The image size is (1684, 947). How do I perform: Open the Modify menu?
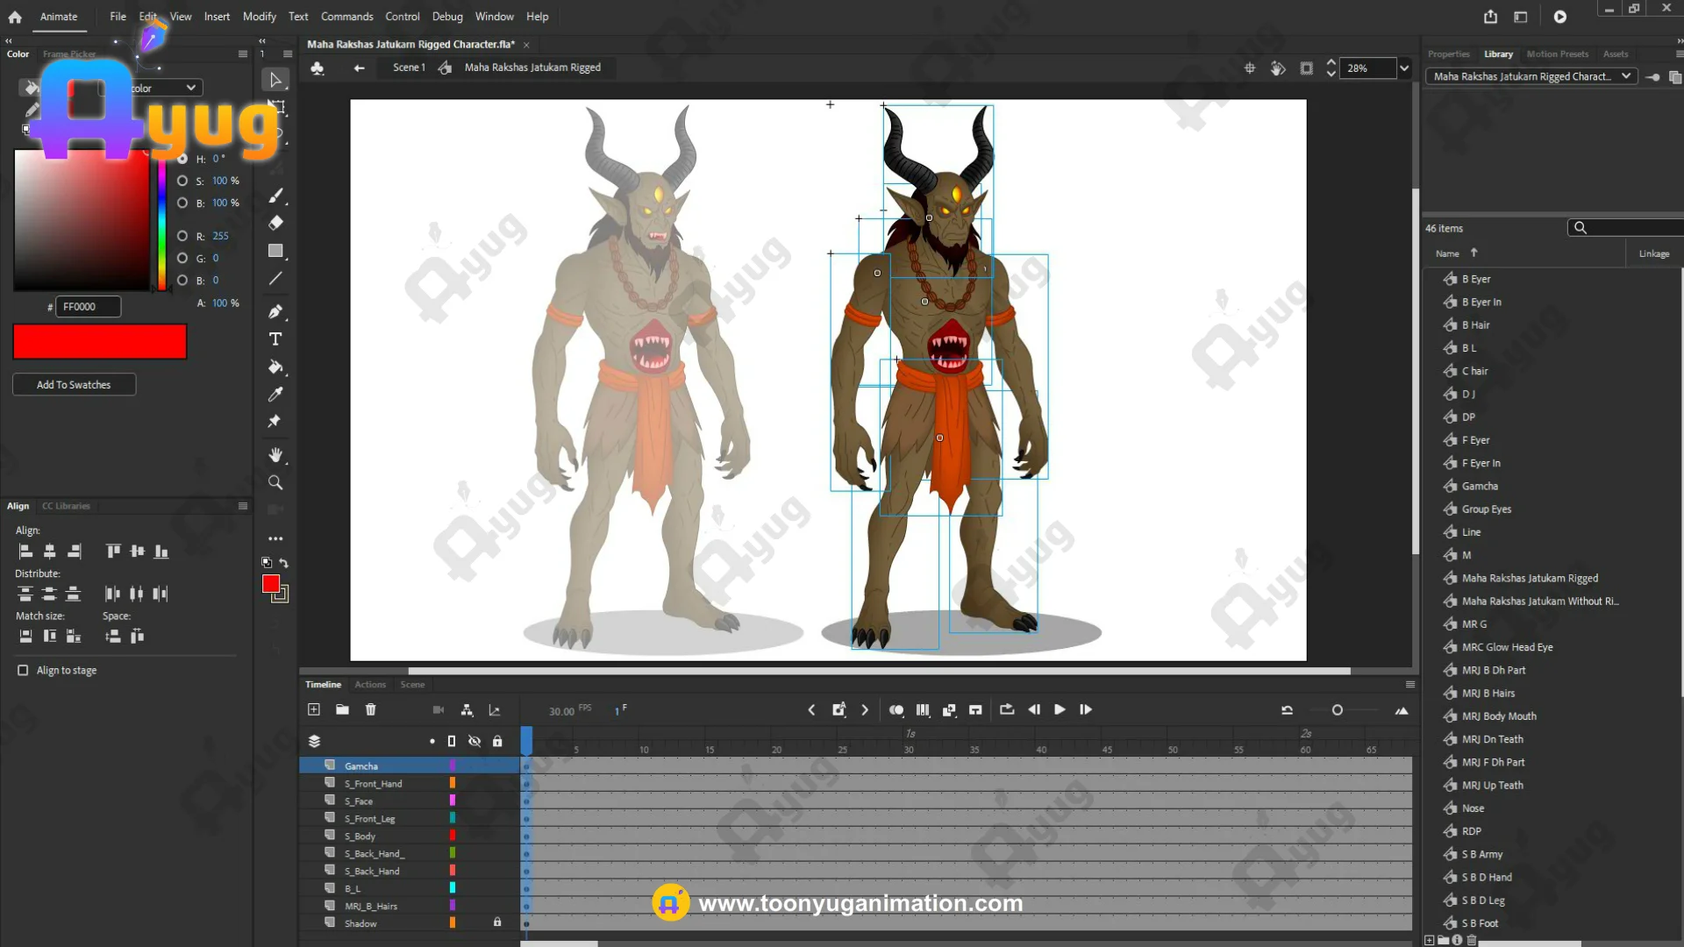click(259, 17)
